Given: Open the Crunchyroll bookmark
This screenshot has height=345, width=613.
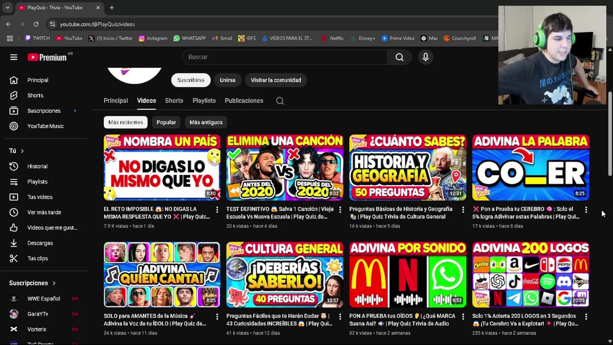Looking at the screenshot, I should click(x=460, y=38).
